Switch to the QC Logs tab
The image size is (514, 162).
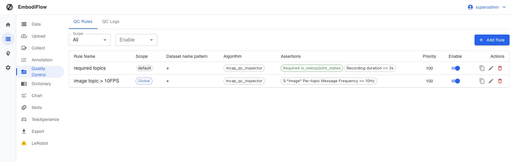pos(111,21)
